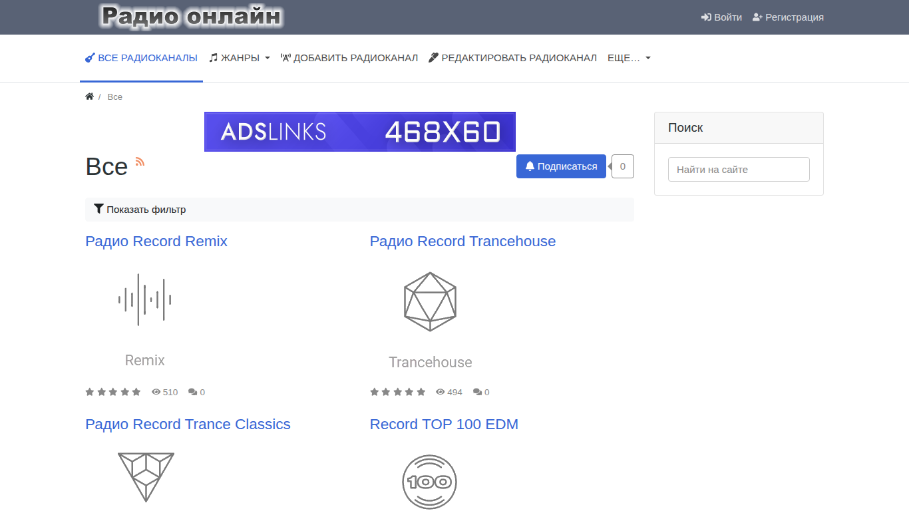The image size is (909, 511).
Task: Open the Радио Record Trancehouse link
Action: [462, 242]
